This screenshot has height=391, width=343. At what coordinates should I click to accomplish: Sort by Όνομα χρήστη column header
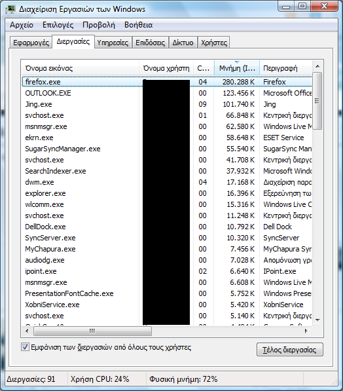point(166,68)
